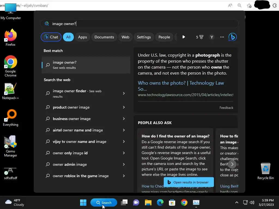Open the Bing Chat icon at top right
This screenshot has width=279, height=209.
coord(232,37)
